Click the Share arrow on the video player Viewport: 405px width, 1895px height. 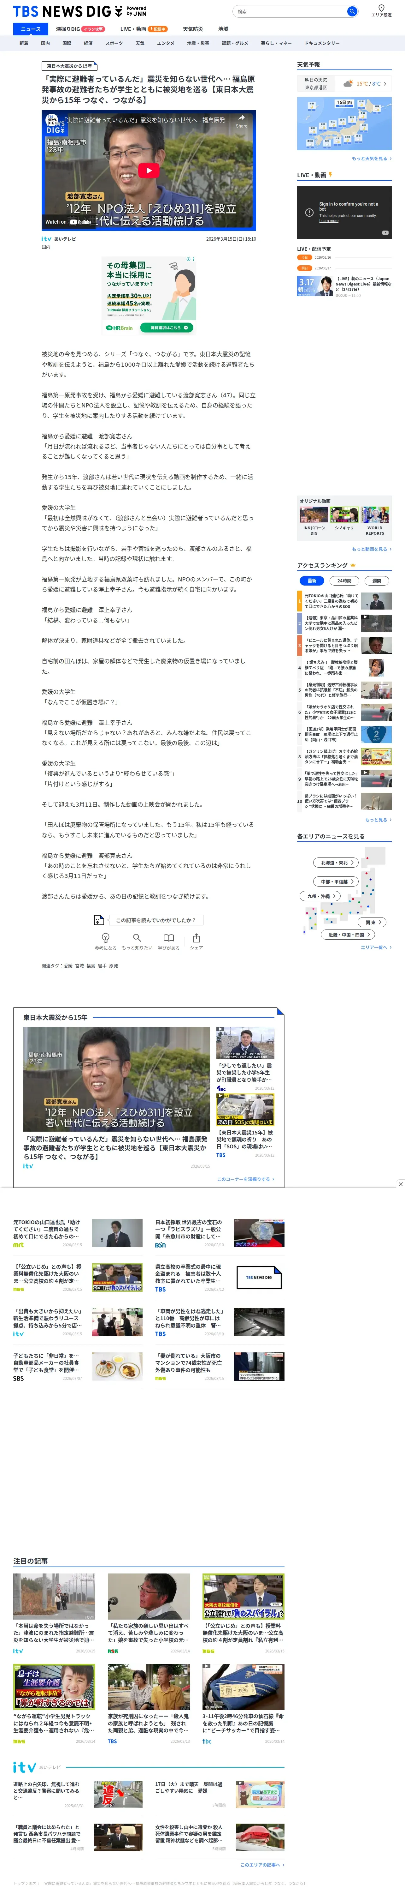pyautogui.click(x=241, y=121)
